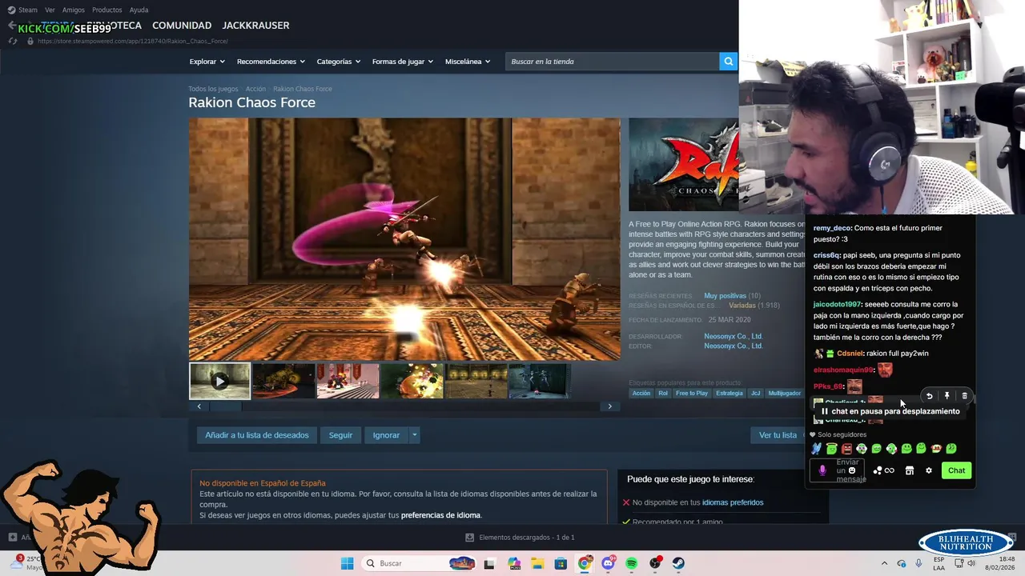Open the Productos menu

click(x=107, y=10)
